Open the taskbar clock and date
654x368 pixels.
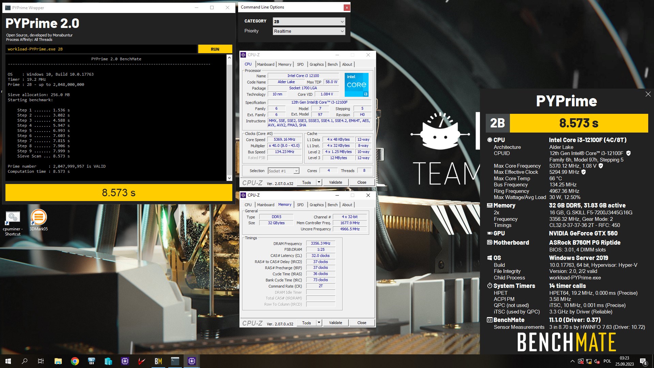click(x=625, y=361)
